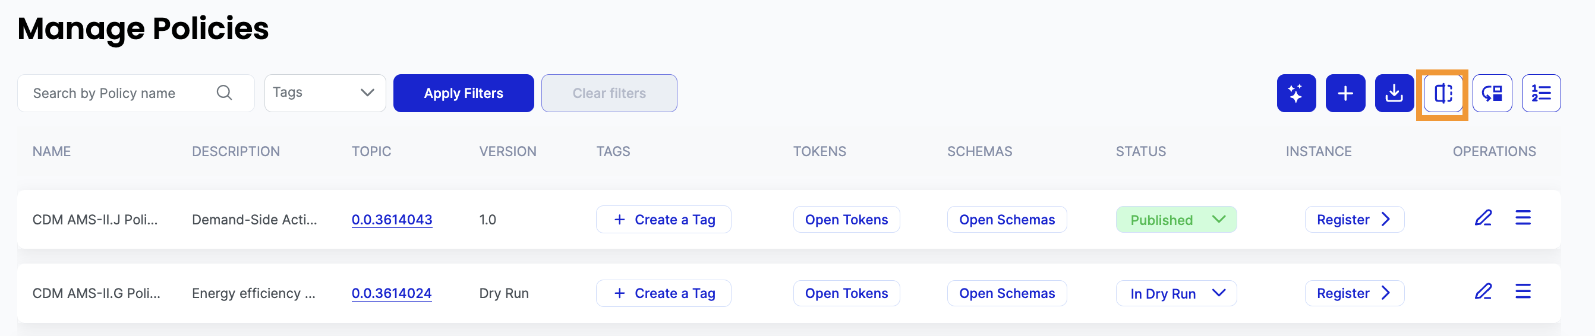Click the search magnifier icon
Image resolution: width=1595 pixels, height=336 pixels.
point(224,93)
